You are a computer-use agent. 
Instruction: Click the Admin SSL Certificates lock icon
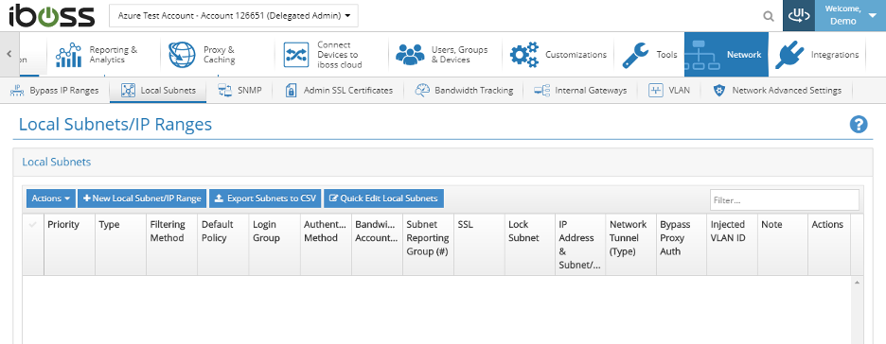click(291, 90)
